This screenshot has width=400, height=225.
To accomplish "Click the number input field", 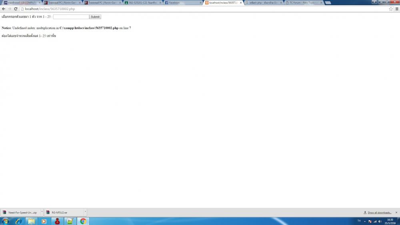I will (71, 17).
